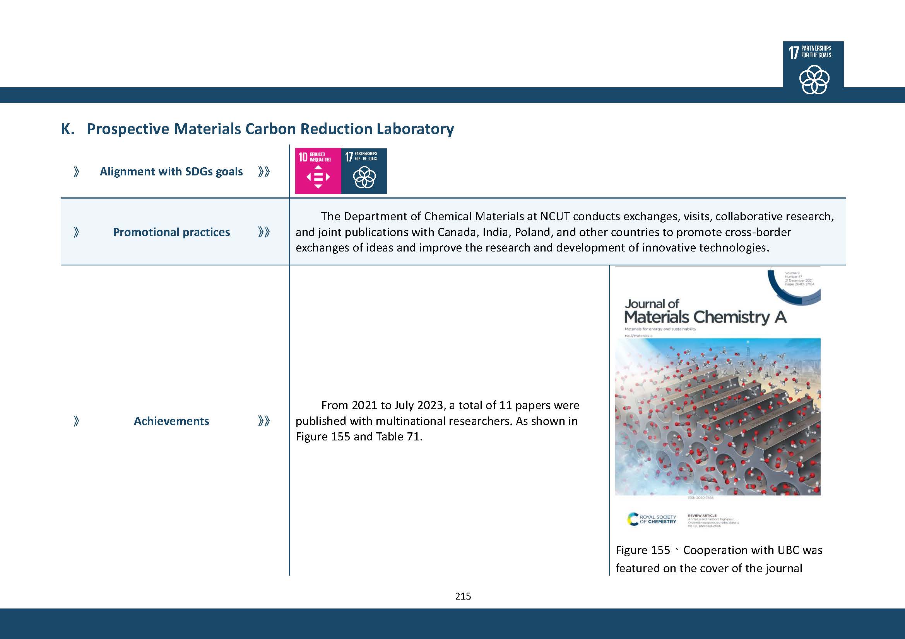Click the Figure 155 caption text
The height and width of the screenshot is (639, 905).
[x=719, y=559]
